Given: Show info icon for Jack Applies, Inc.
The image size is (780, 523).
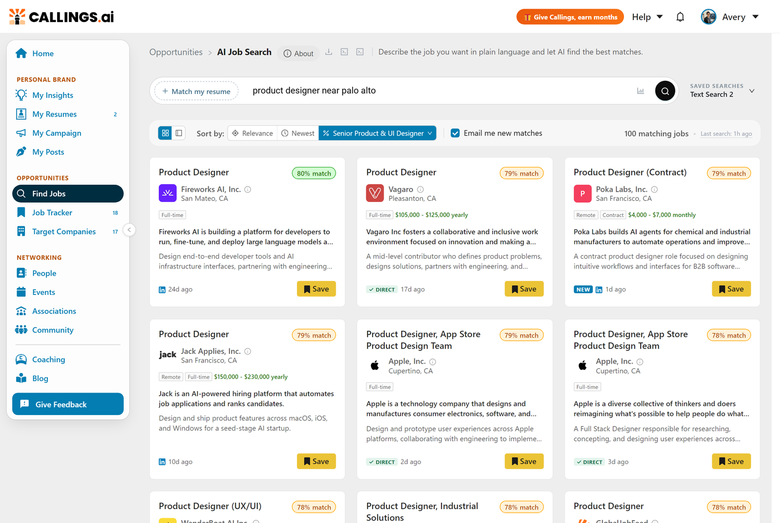Looking at the screenshot, I should click(248, 351).
